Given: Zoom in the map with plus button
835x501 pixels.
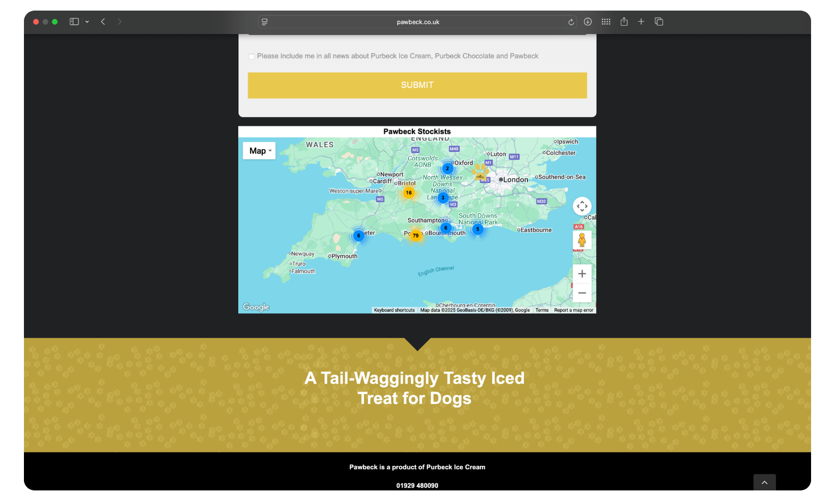Looking at the screenshot, I should [582, 274].
